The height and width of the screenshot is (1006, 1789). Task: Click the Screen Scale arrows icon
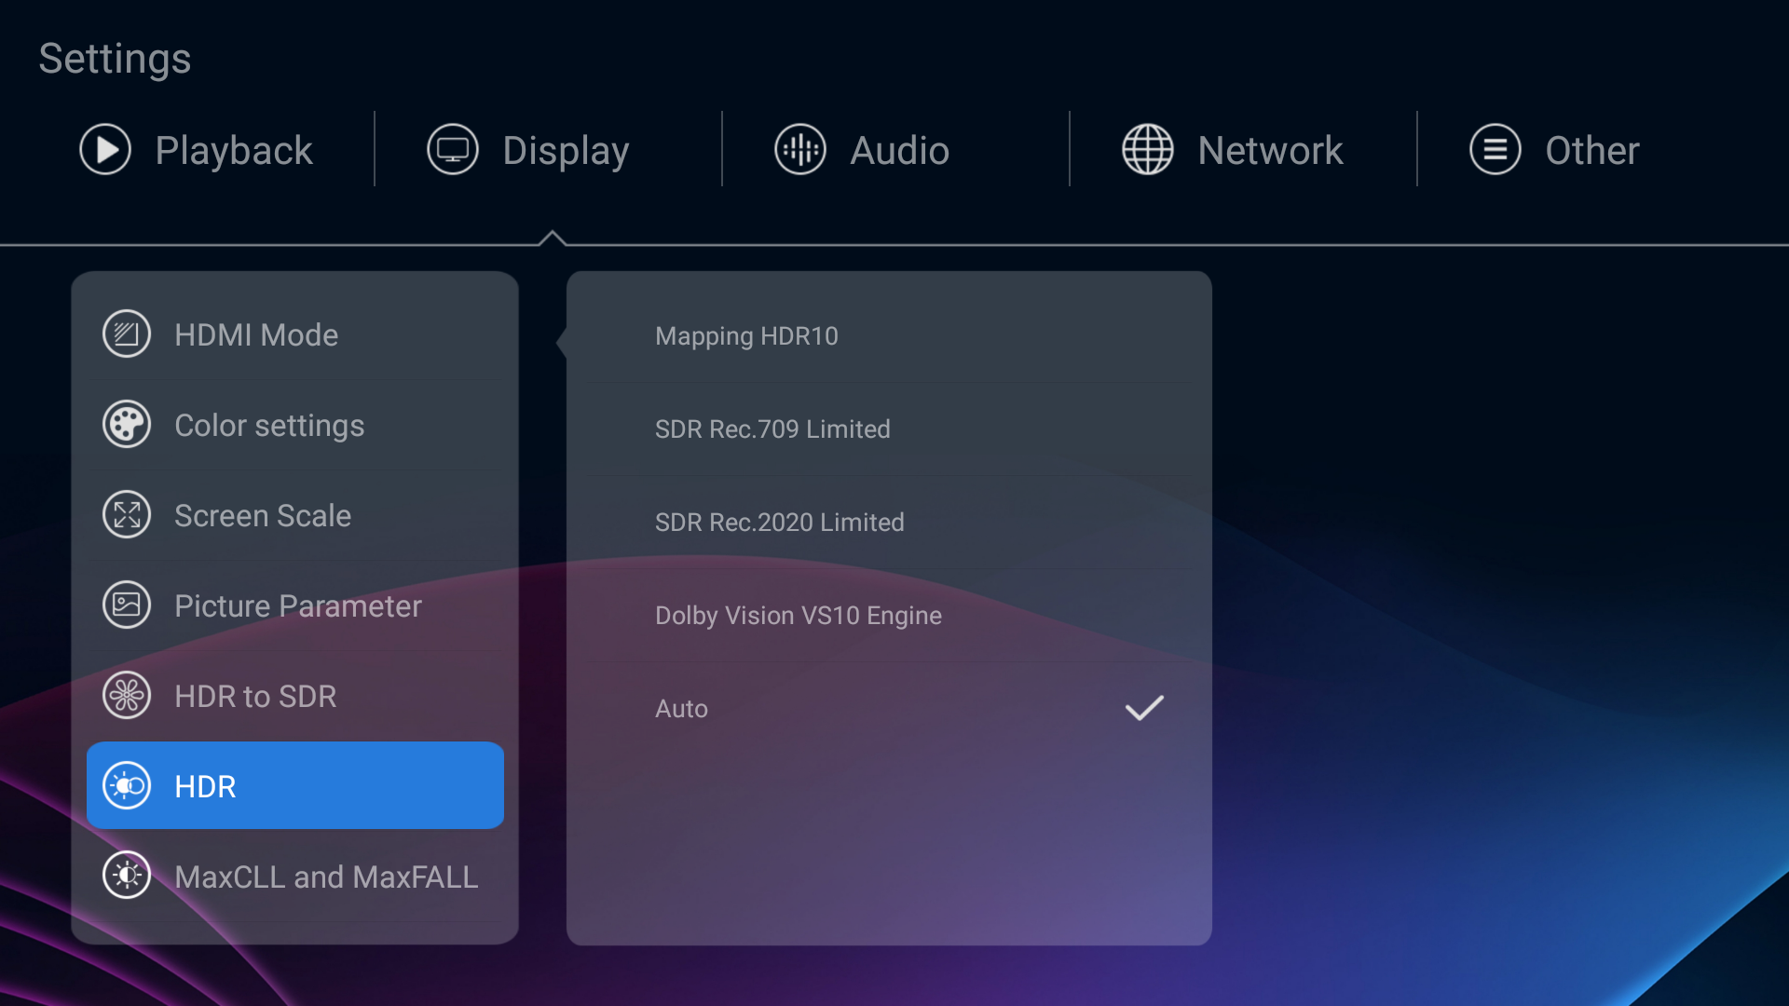[127, 515]
